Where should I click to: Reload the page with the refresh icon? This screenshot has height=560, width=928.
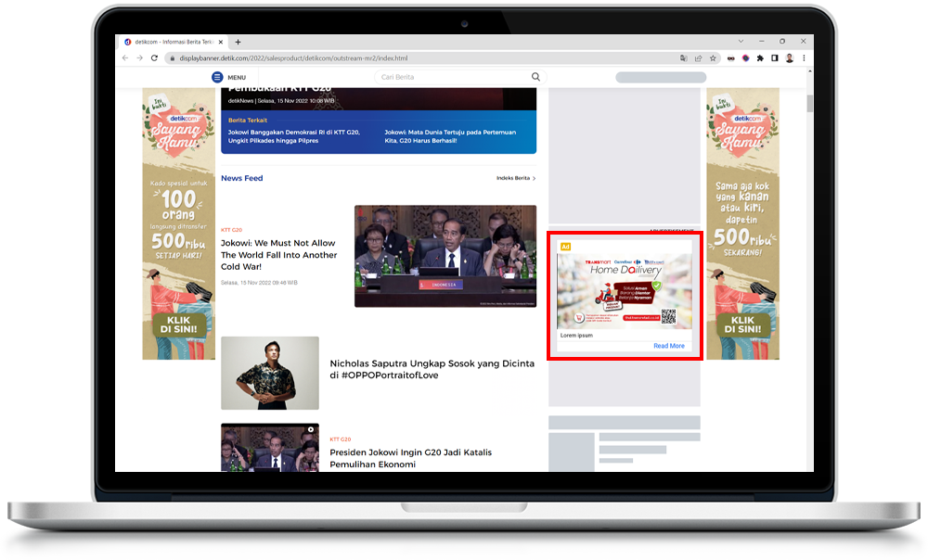point(154,57)
